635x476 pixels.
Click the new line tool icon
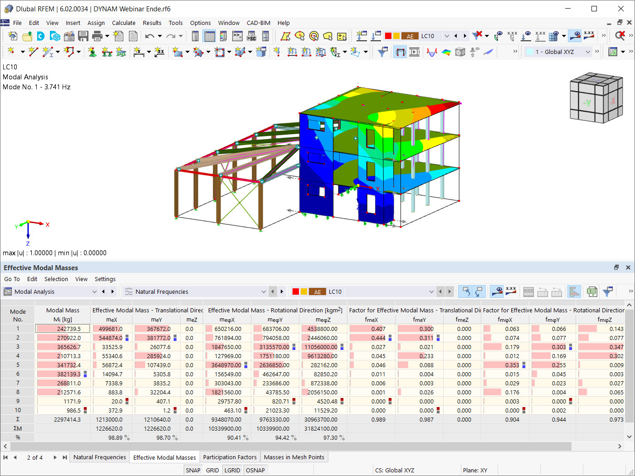[33, 52]
